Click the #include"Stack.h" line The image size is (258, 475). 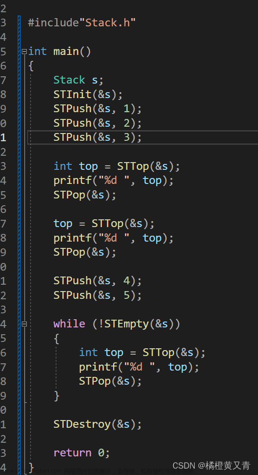coord(82,22)
